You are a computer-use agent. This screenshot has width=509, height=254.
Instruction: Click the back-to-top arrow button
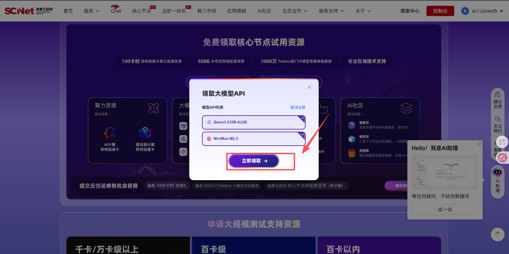(x=497, y=234)
